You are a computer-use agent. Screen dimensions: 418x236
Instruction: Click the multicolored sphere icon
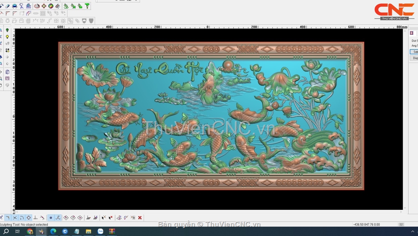51,6
